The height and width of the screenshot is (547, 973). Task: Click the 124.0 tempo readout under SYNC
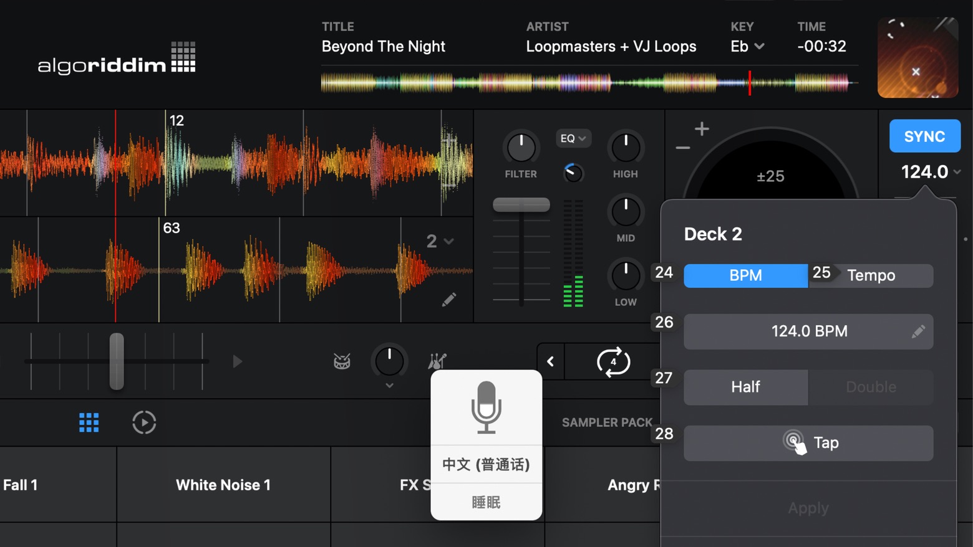(x=924, y=171)
